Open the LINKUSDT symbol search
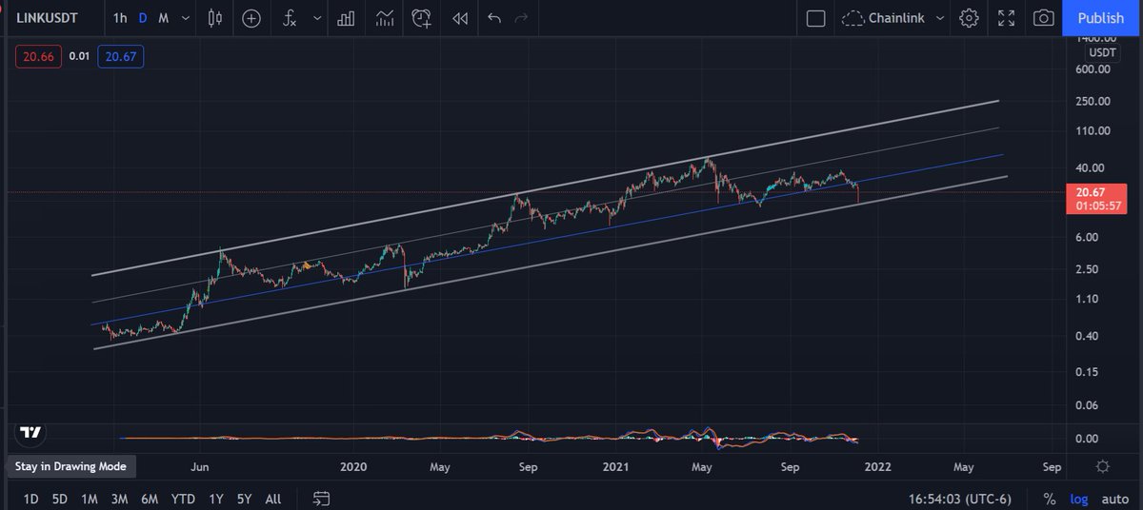 click(x=49, y=18)
